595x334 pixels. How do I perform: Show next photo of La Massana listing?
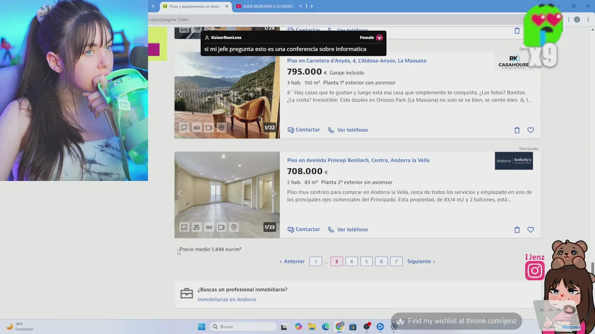tap(274, 95)
